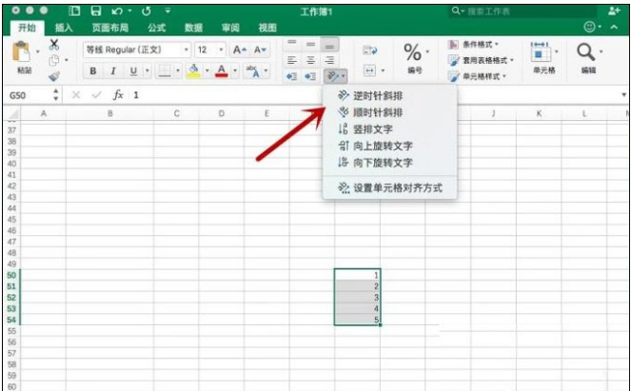Decrease indent of cell contents
Screen dimensions: 631x391
[292, 76]
